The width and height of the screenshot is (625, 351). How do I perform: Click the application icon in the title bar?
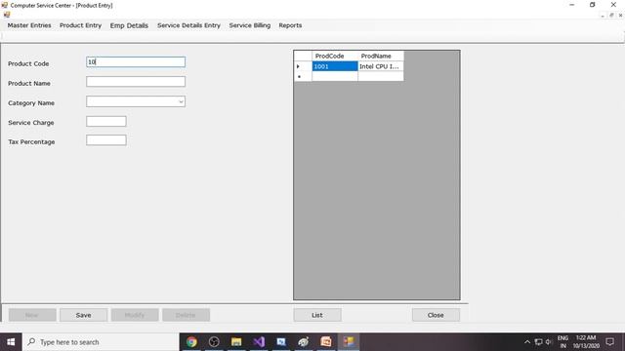[5, 5]
